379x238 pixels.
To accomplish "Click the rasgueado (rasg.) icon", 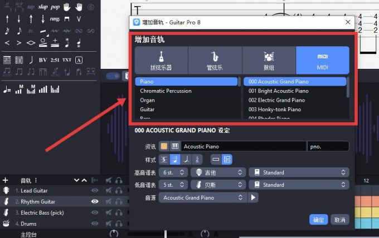I will click(55, 19).
